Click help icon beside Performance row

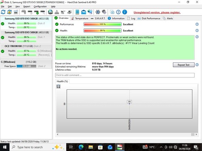tap(197, 24)
